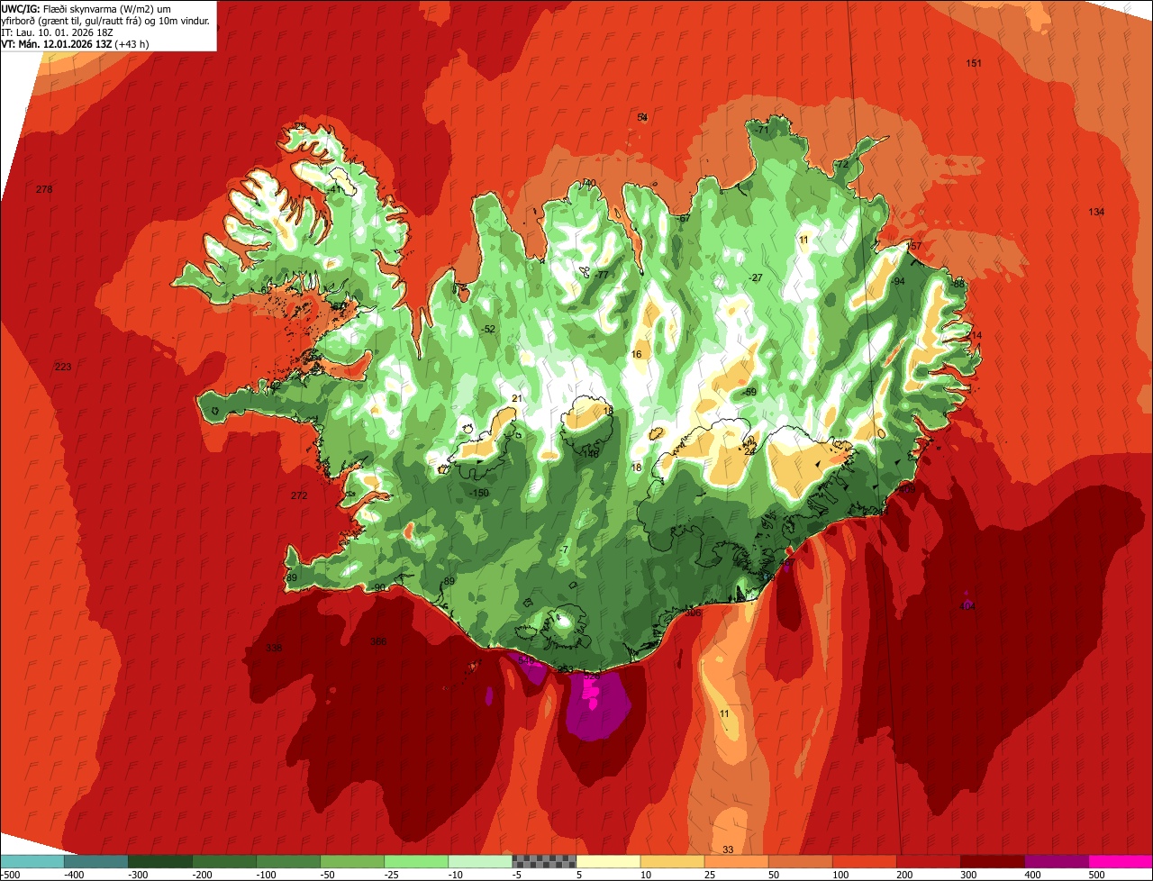The image size is (1153, 881).
Task: Click the legend swatch between 100 and 200
Action: point(864,860)
